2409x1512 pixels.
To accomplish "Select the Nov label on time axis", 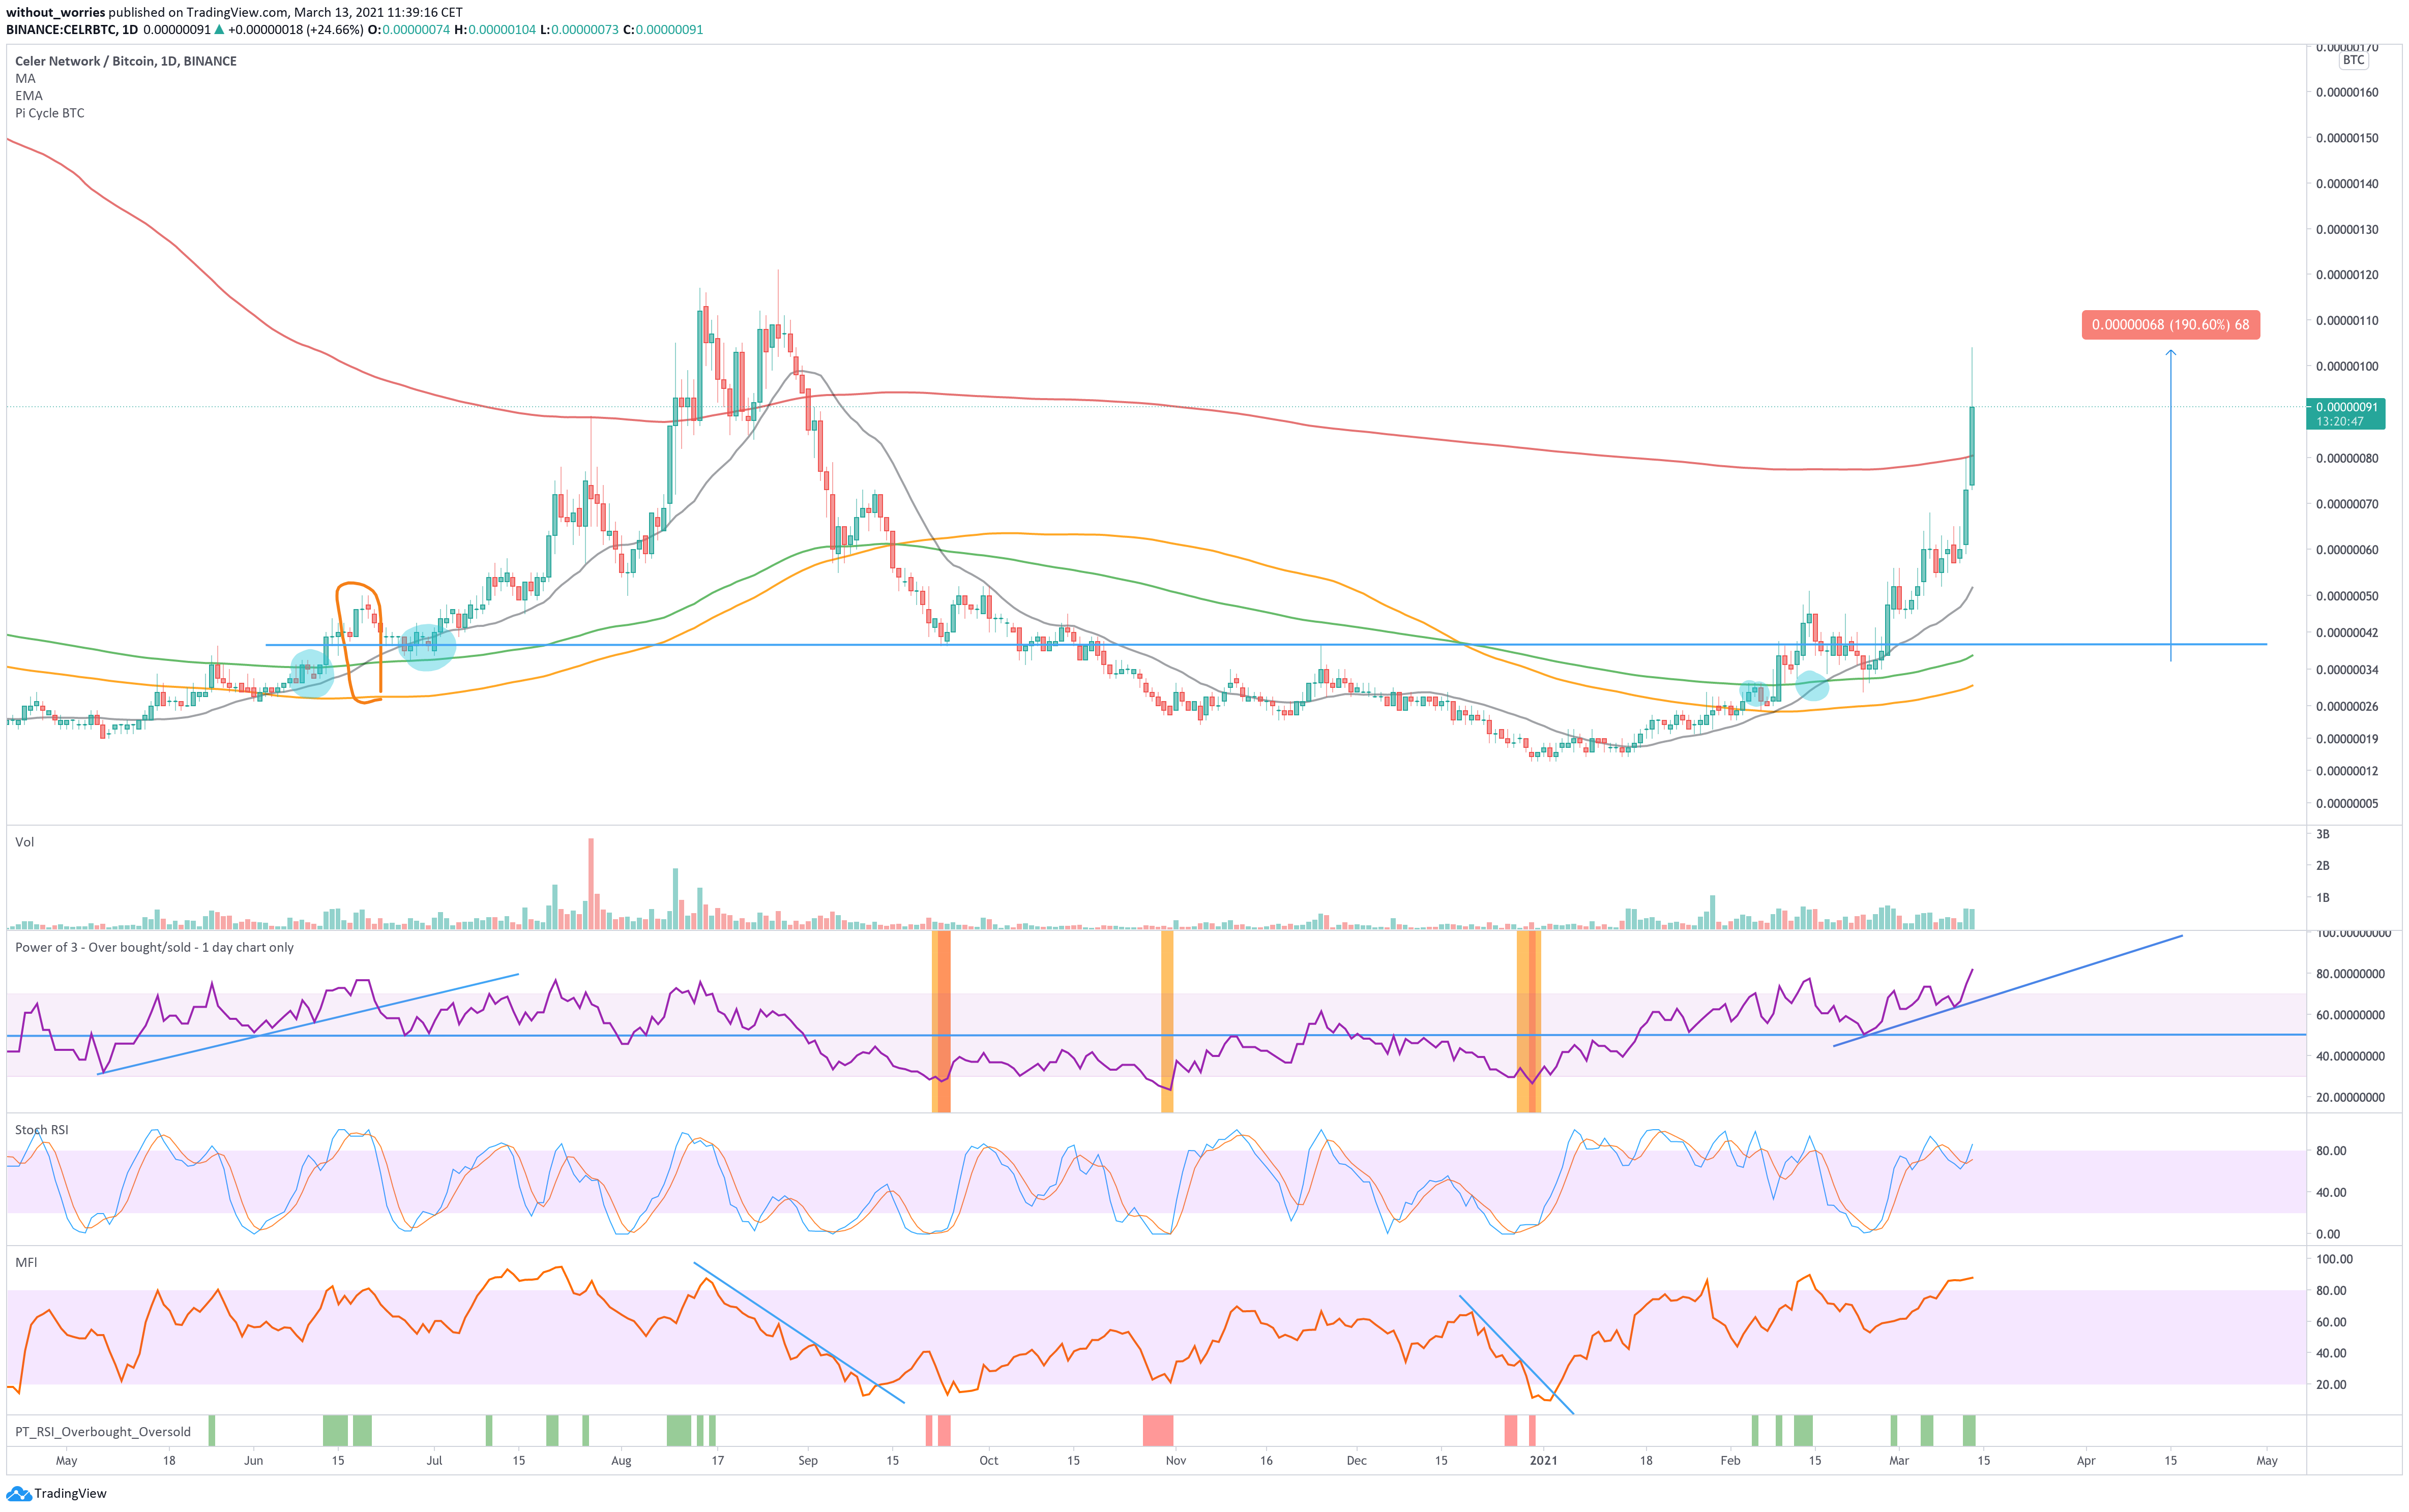I will [x=1176, y=1461].
